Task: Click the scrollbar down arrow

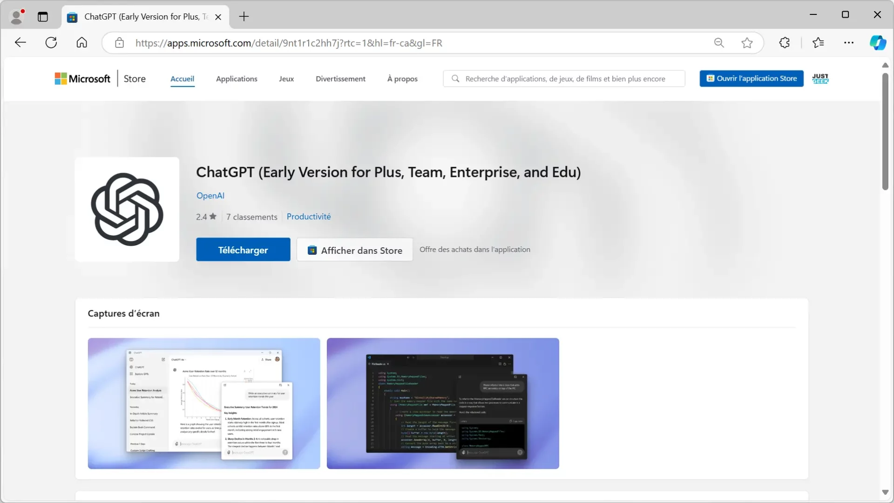Action: point(885,492)
